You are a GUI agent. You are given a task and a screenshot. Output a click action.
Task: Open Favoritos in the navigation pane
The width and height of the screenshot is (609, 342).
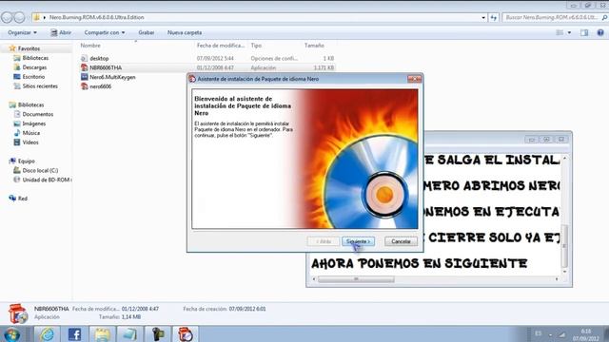(x=29, y=48)
